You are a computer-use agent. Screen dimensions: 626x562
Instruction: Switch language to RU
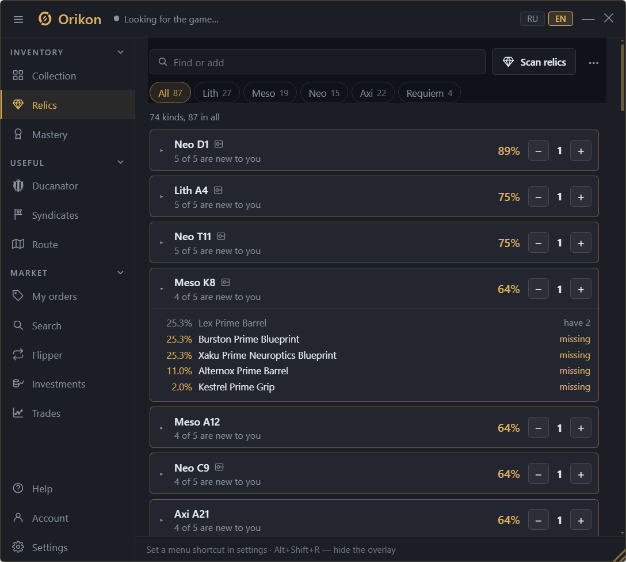click(x=532, y=19)
